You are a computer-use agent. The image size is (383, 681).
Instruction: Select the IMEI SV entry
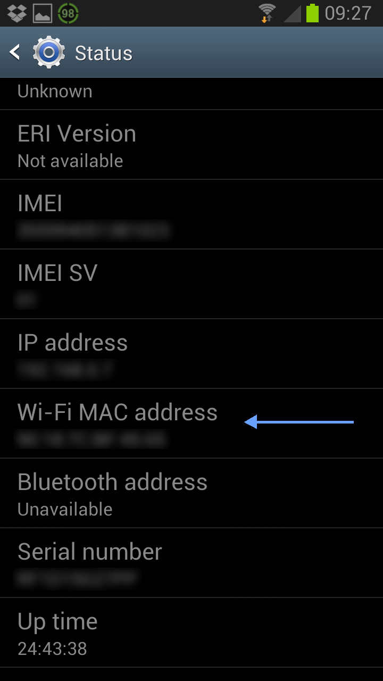click(x=191, y=285)
